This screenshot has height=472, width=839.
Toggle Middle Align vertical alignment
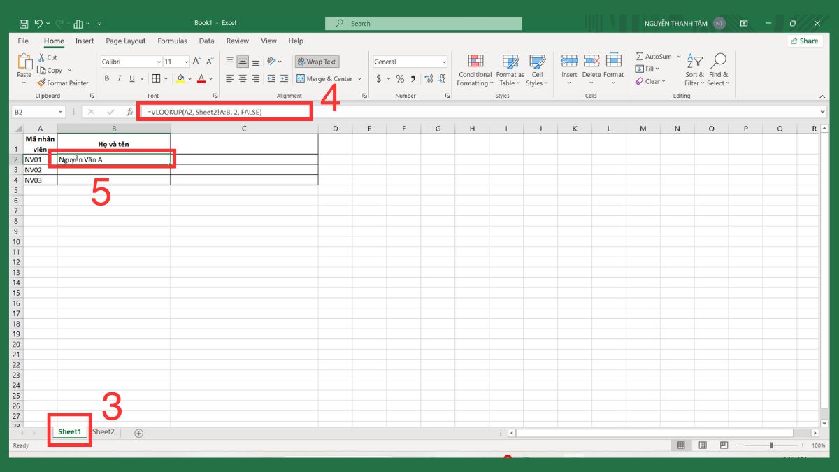point(243,62)
